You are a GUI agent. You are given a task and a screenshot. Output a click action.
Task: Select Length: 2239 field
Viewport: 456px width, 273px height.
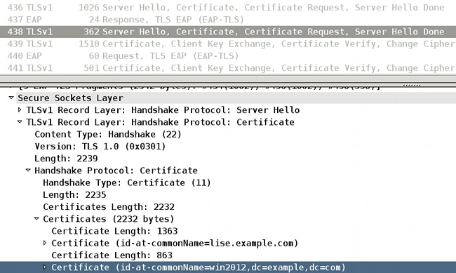(66, 159)
